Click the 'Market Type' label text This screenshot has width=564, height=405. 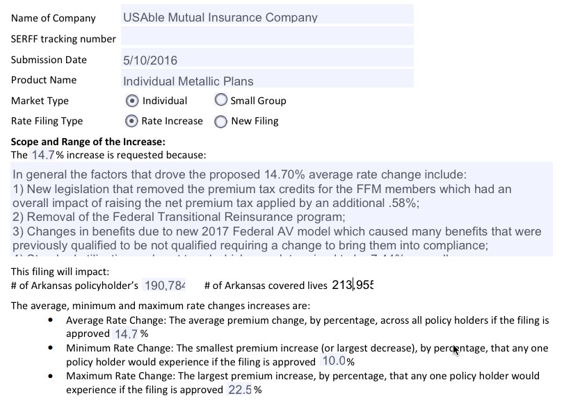click(x=40, y=101)
